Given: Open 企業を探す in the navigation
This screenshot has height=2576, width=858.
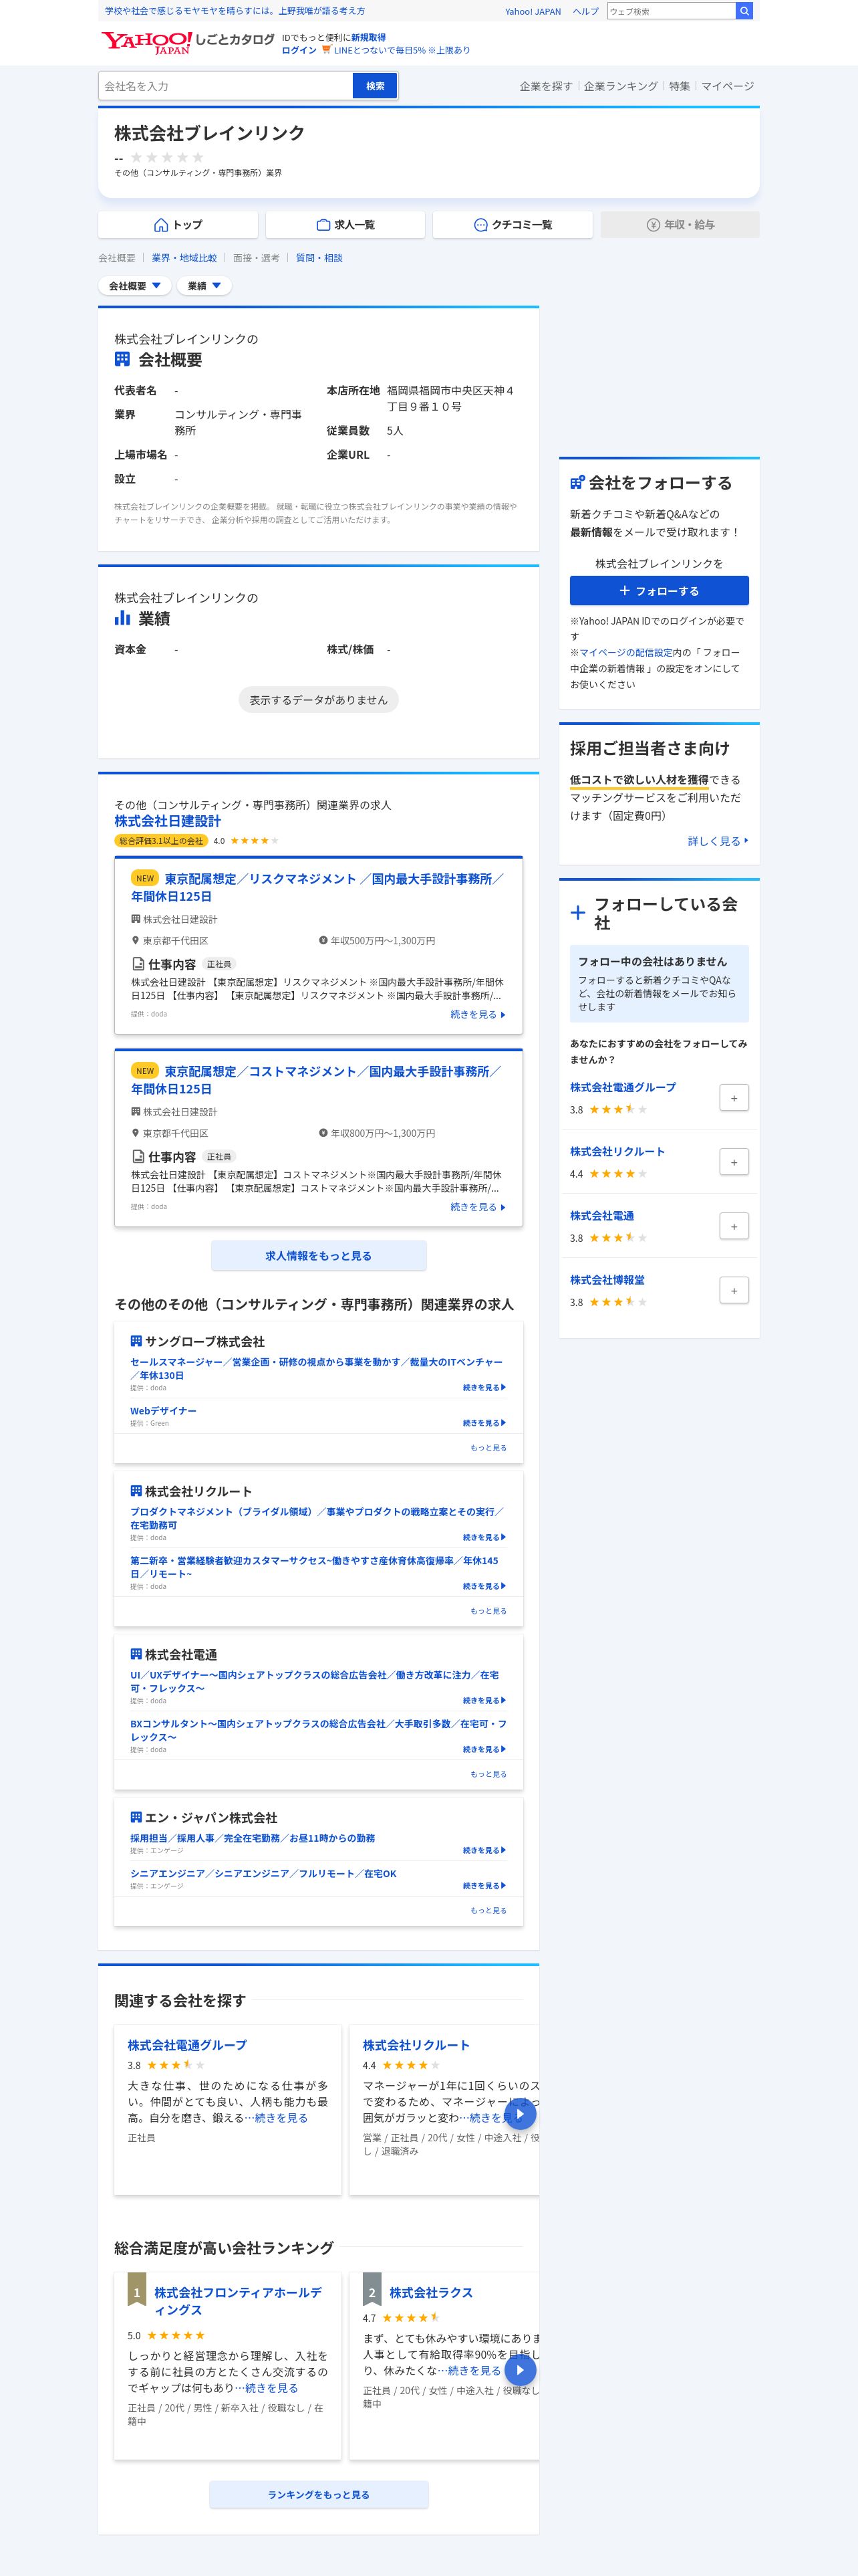Looking at the screenshot, I should point(545,86).
